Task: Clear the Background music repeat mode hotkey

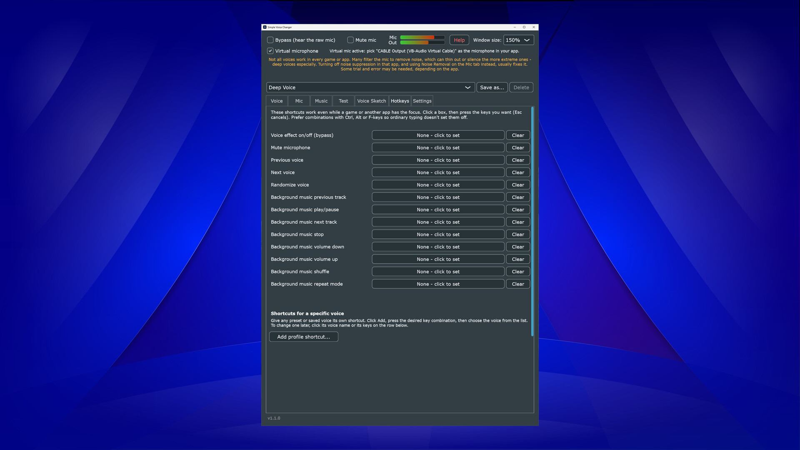Action: coord(518,284)
